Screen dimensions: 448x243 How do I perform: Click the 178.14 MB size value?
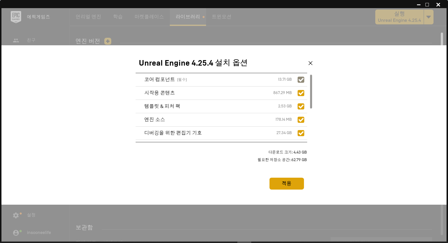click(x=283, y=119)
